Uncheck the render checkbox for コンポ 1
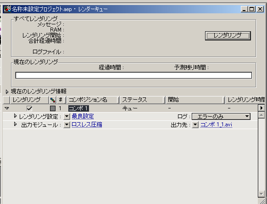 tap(29, 108)
